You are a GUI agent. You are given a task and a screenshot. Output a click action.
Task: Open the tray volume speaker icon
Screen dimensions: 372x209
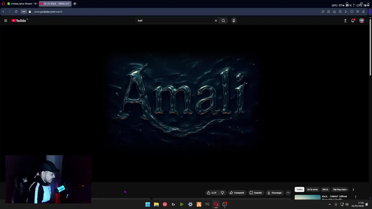346,204
